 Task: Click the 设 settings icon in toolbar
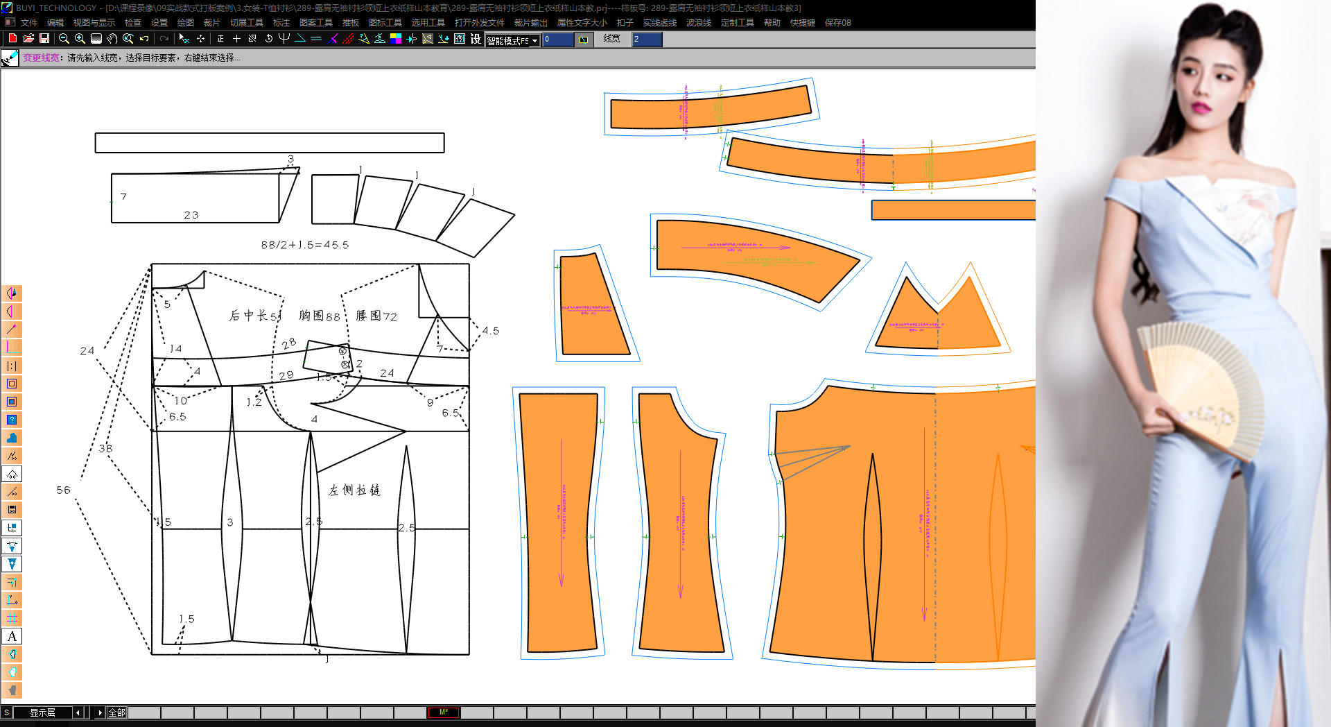click(476, 39)
